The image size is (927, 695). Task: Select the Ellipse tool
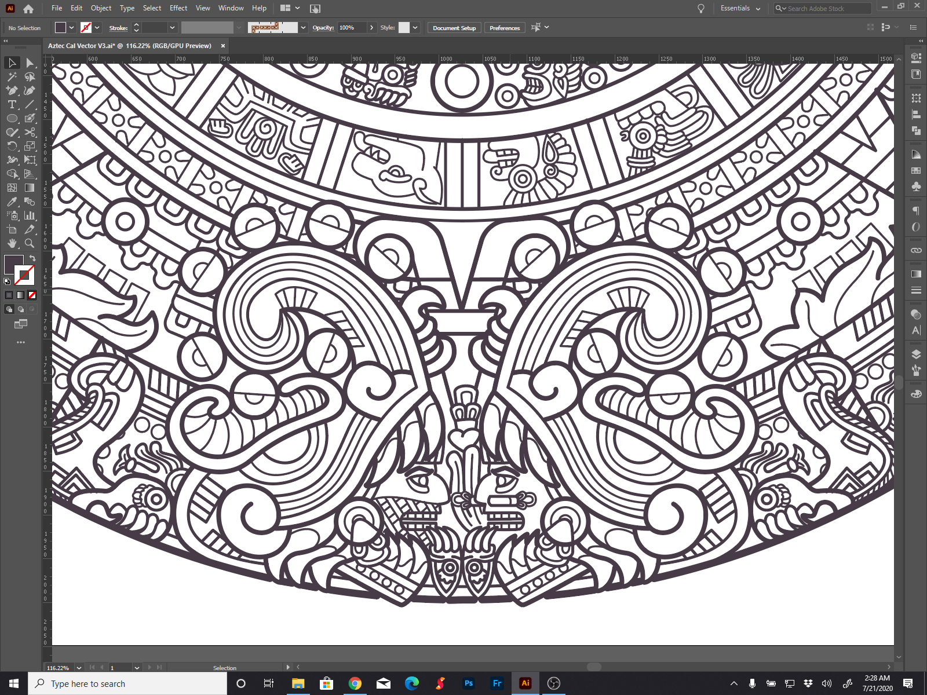(12, 118)
